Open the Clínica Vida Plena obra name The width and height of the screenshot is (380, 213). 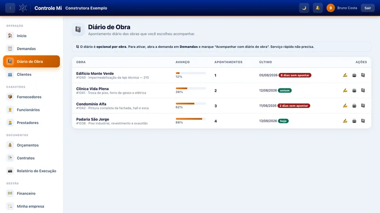click(92, 89)
